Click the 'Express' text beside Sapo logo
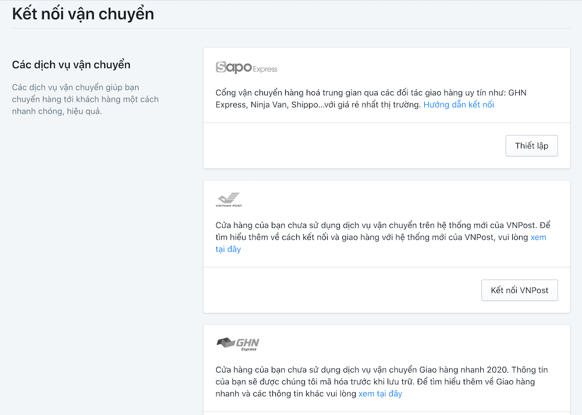The image size is (582, 415). [x=265, y=70]
